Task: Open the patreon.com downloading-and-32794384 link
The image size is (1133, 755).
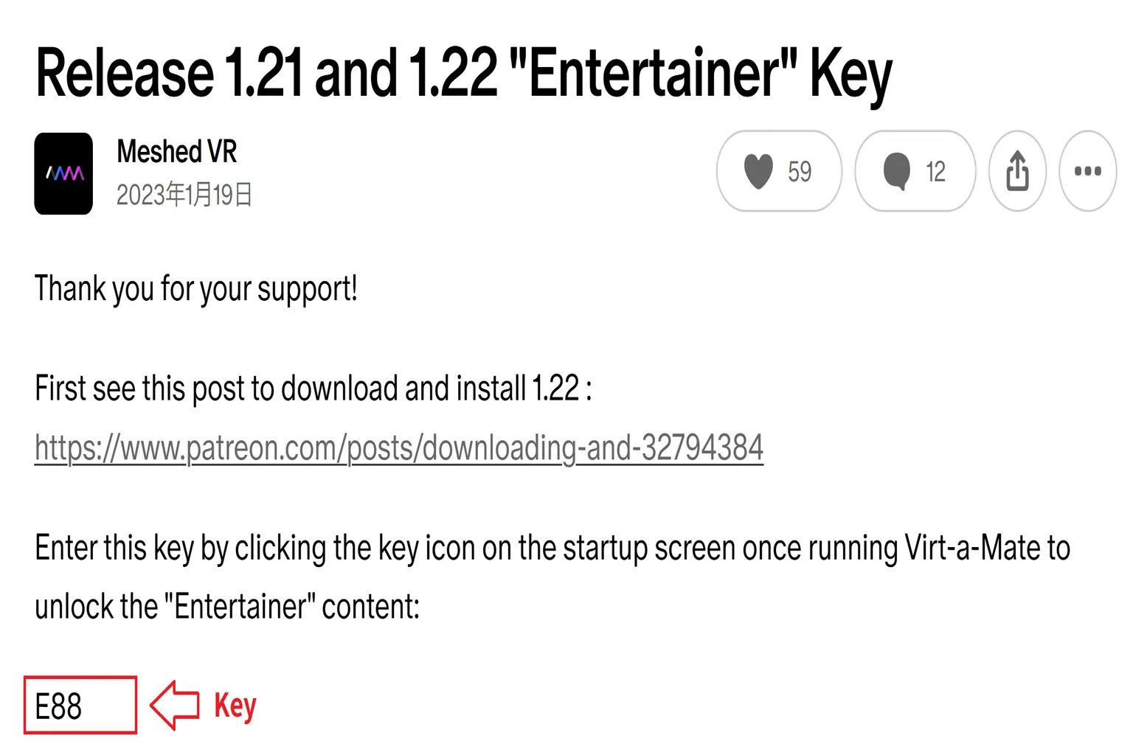Action: pyautogui.click(x=399, y=448)
